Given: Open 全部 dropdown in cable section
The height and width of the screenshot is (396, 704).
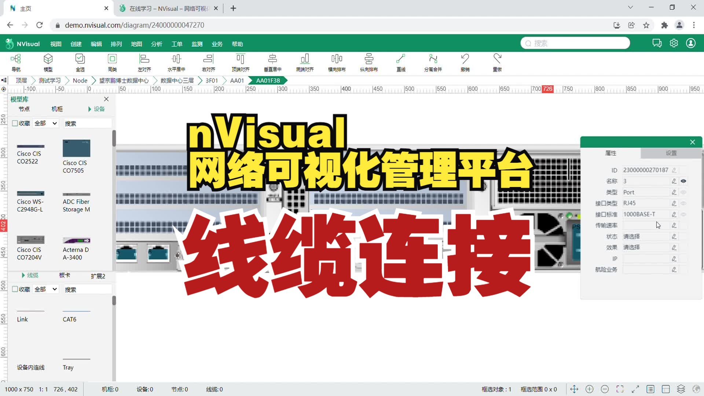Looking at the screenshot, I should tap(46, 289).
